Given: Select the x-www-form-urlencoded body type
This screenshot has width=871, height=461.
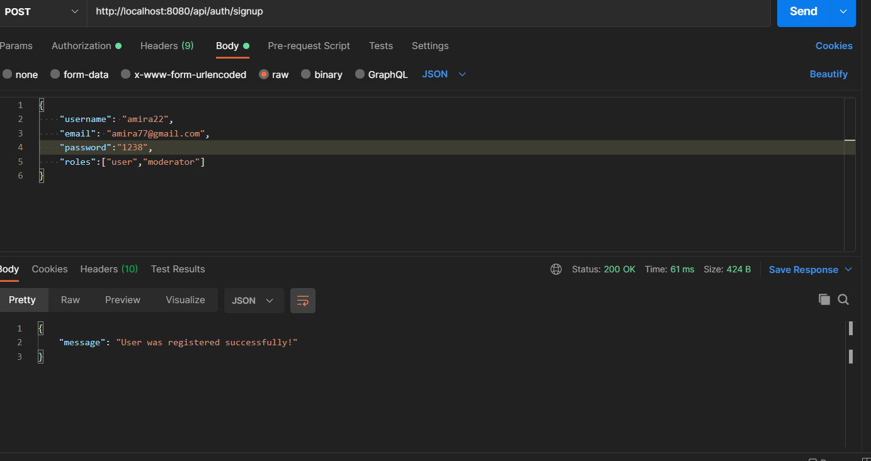Looking at the screenshot, I should [183, 74].
